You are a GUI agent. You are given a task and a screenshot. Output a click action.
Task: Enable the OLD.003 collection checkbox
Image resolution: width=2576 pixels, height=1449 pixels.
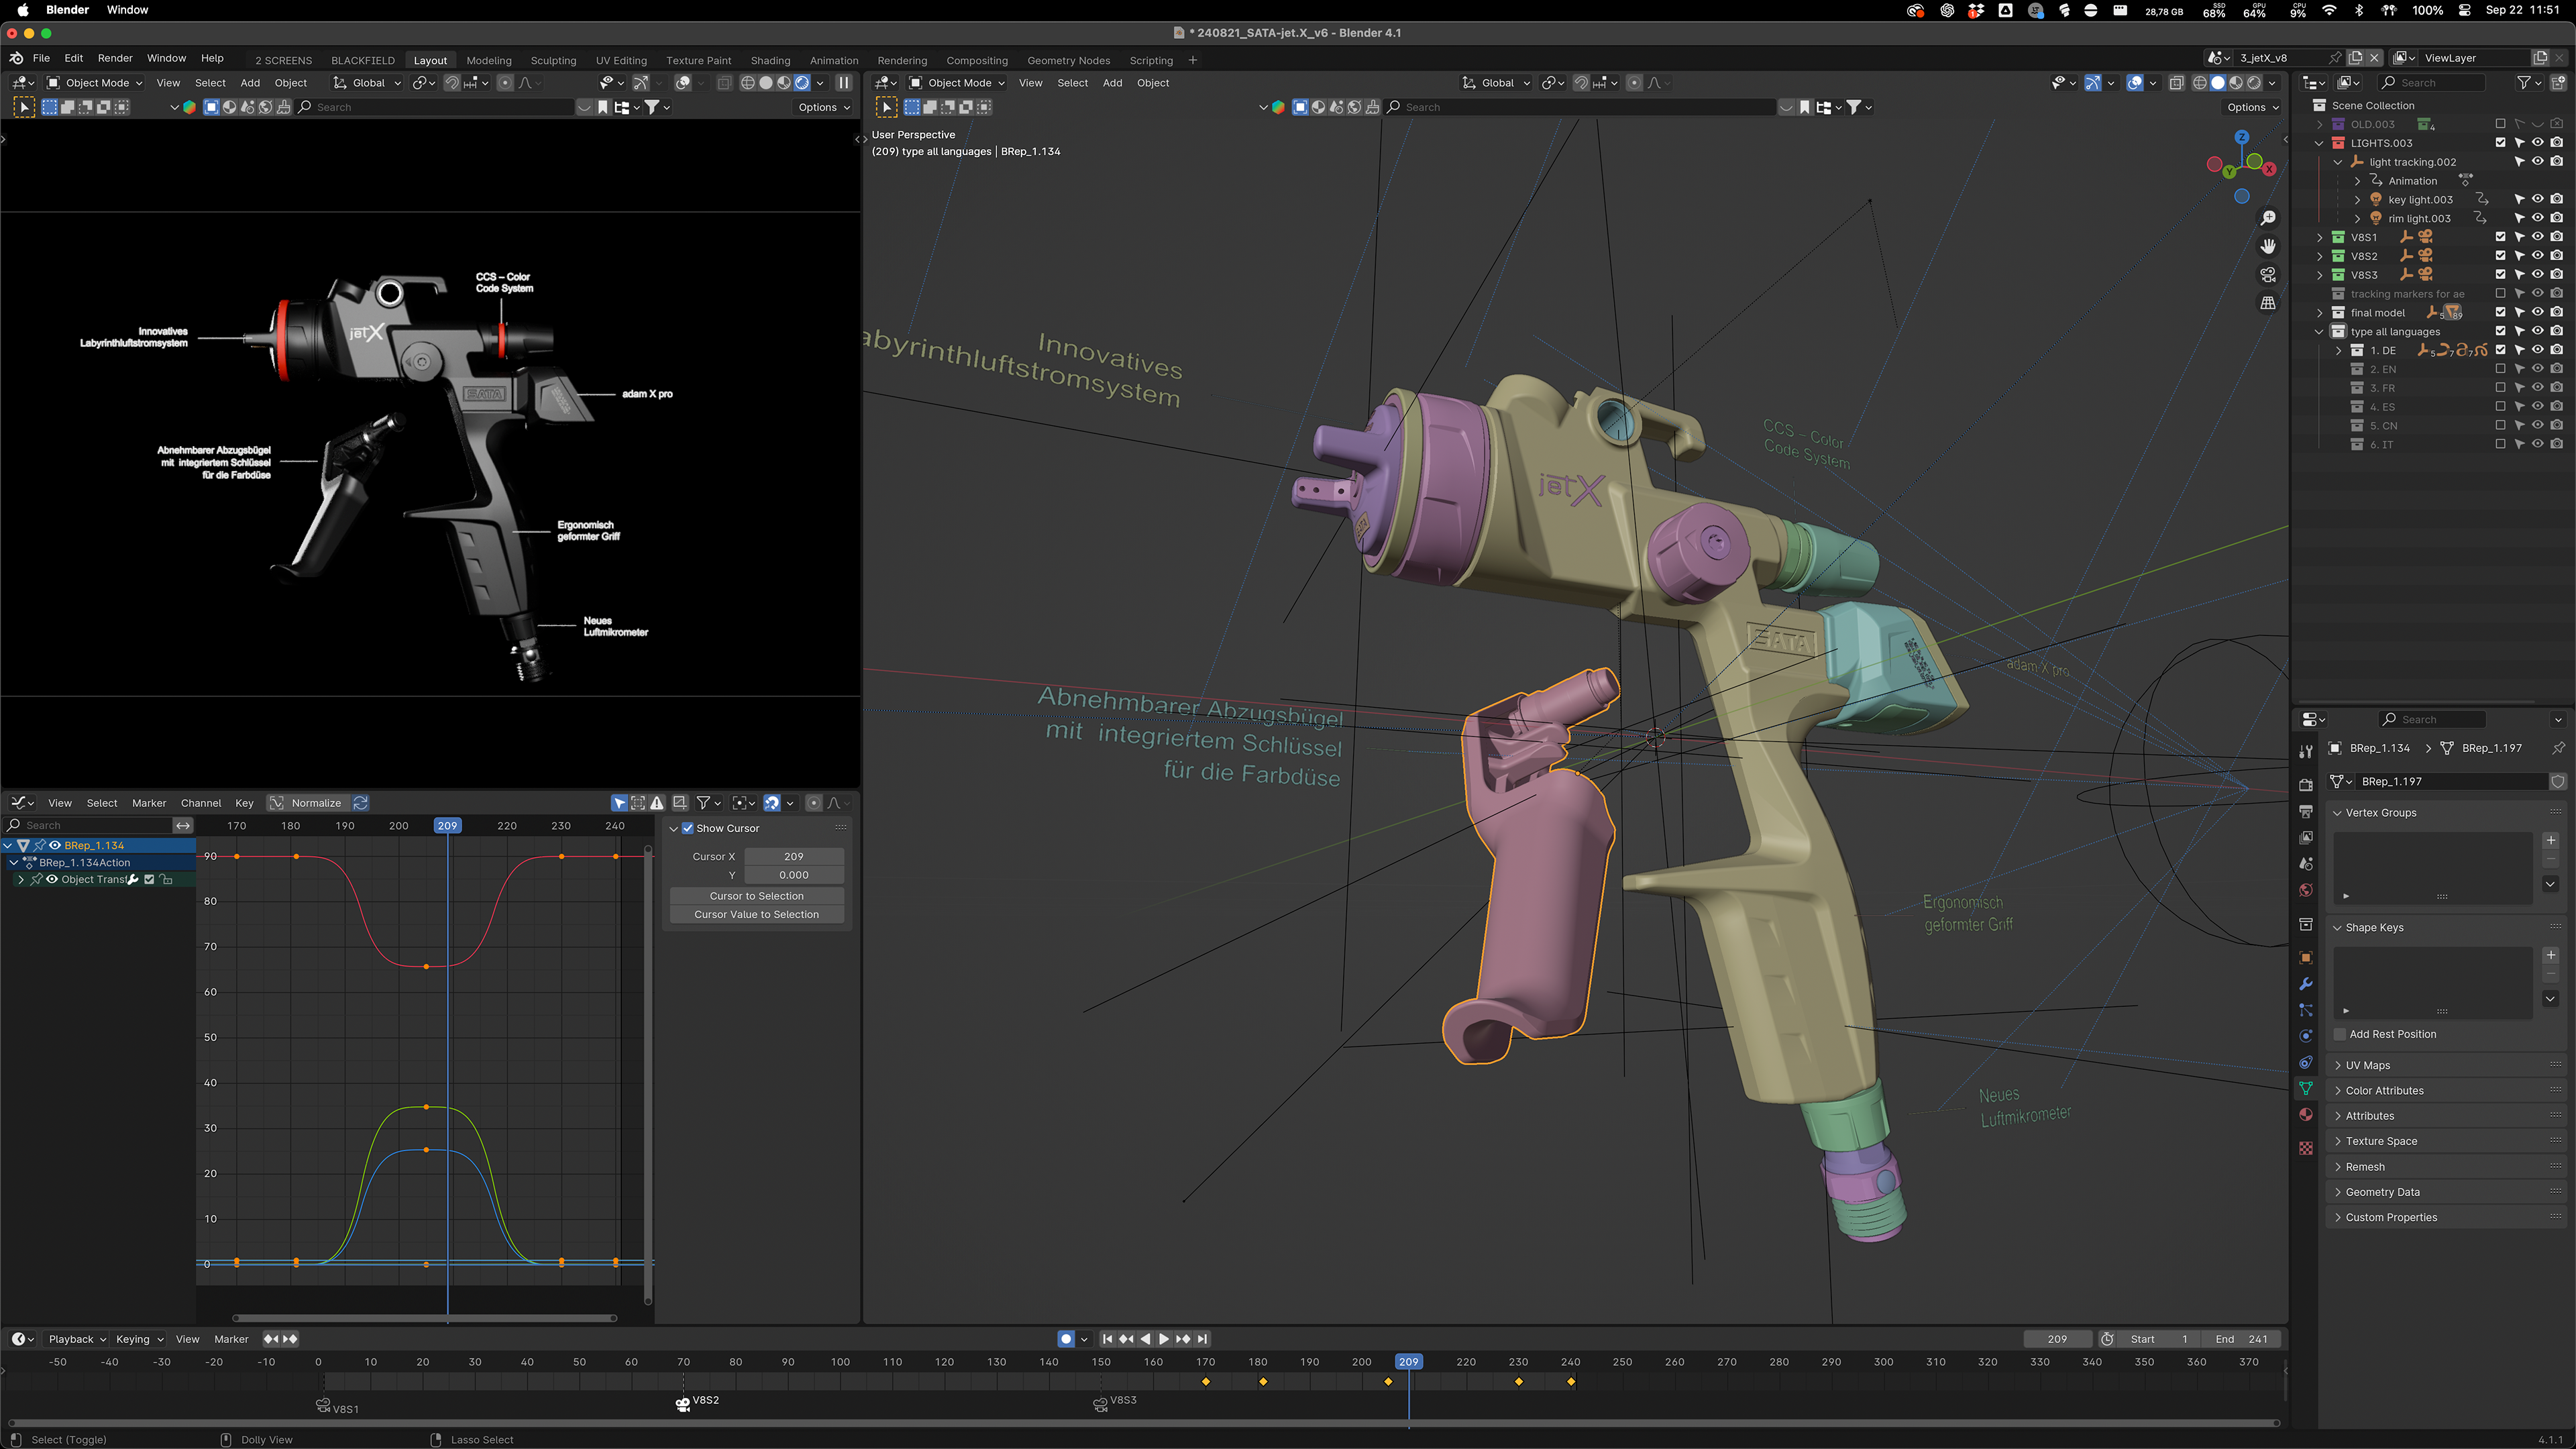pos(2500,124)
